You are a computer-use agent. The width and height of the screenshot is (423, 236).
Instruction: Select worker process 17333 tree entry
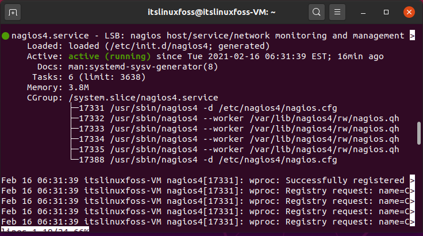(x=239, y=129)
